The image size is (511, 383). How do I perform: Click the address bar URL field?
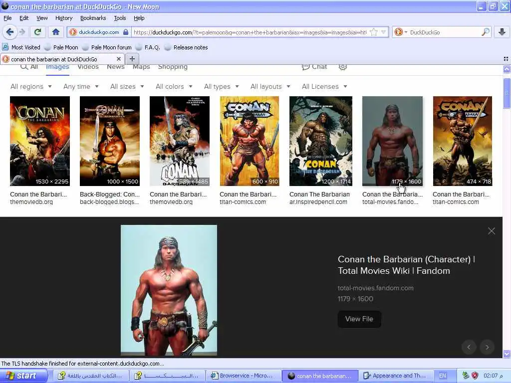[x=251, y=32]
